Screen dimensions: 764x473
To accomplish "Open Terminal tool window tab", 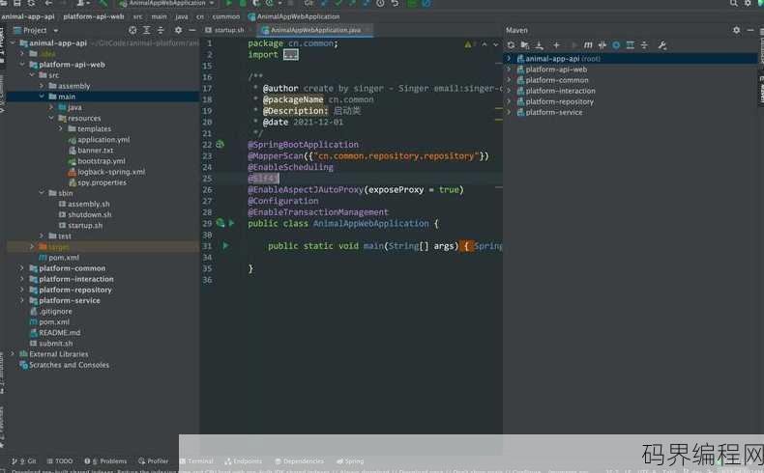I will tap(196, 460).
